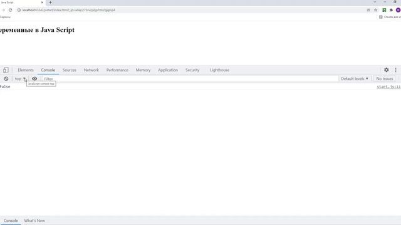Screen dimensions: 401x225
Task: Open JavaScript context top dropdown
Action: [21, 79]
